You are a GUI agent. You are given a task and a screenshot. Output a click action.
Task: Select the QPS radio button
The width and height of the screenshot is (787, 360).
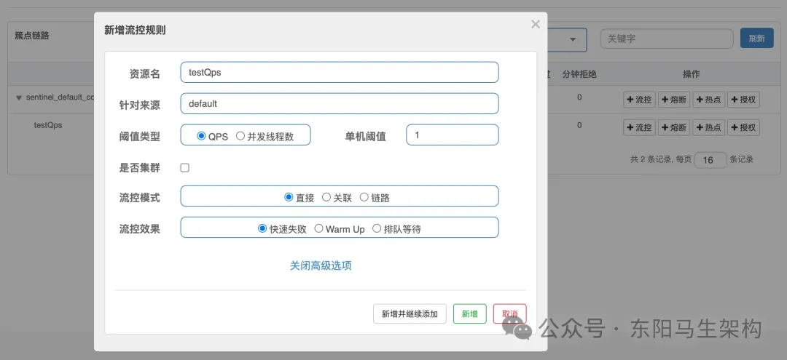tap(201, 136)
